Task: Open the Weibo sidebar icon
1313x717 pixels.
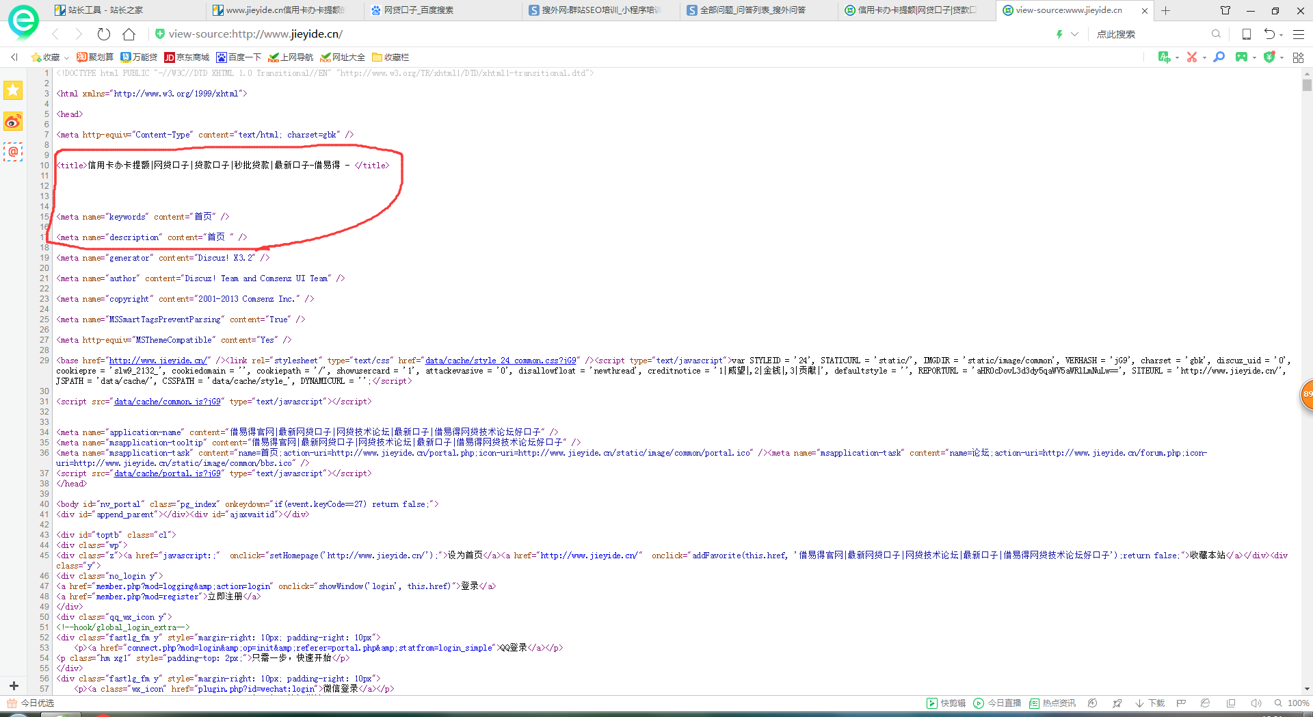Action: [x=13, y=122]
